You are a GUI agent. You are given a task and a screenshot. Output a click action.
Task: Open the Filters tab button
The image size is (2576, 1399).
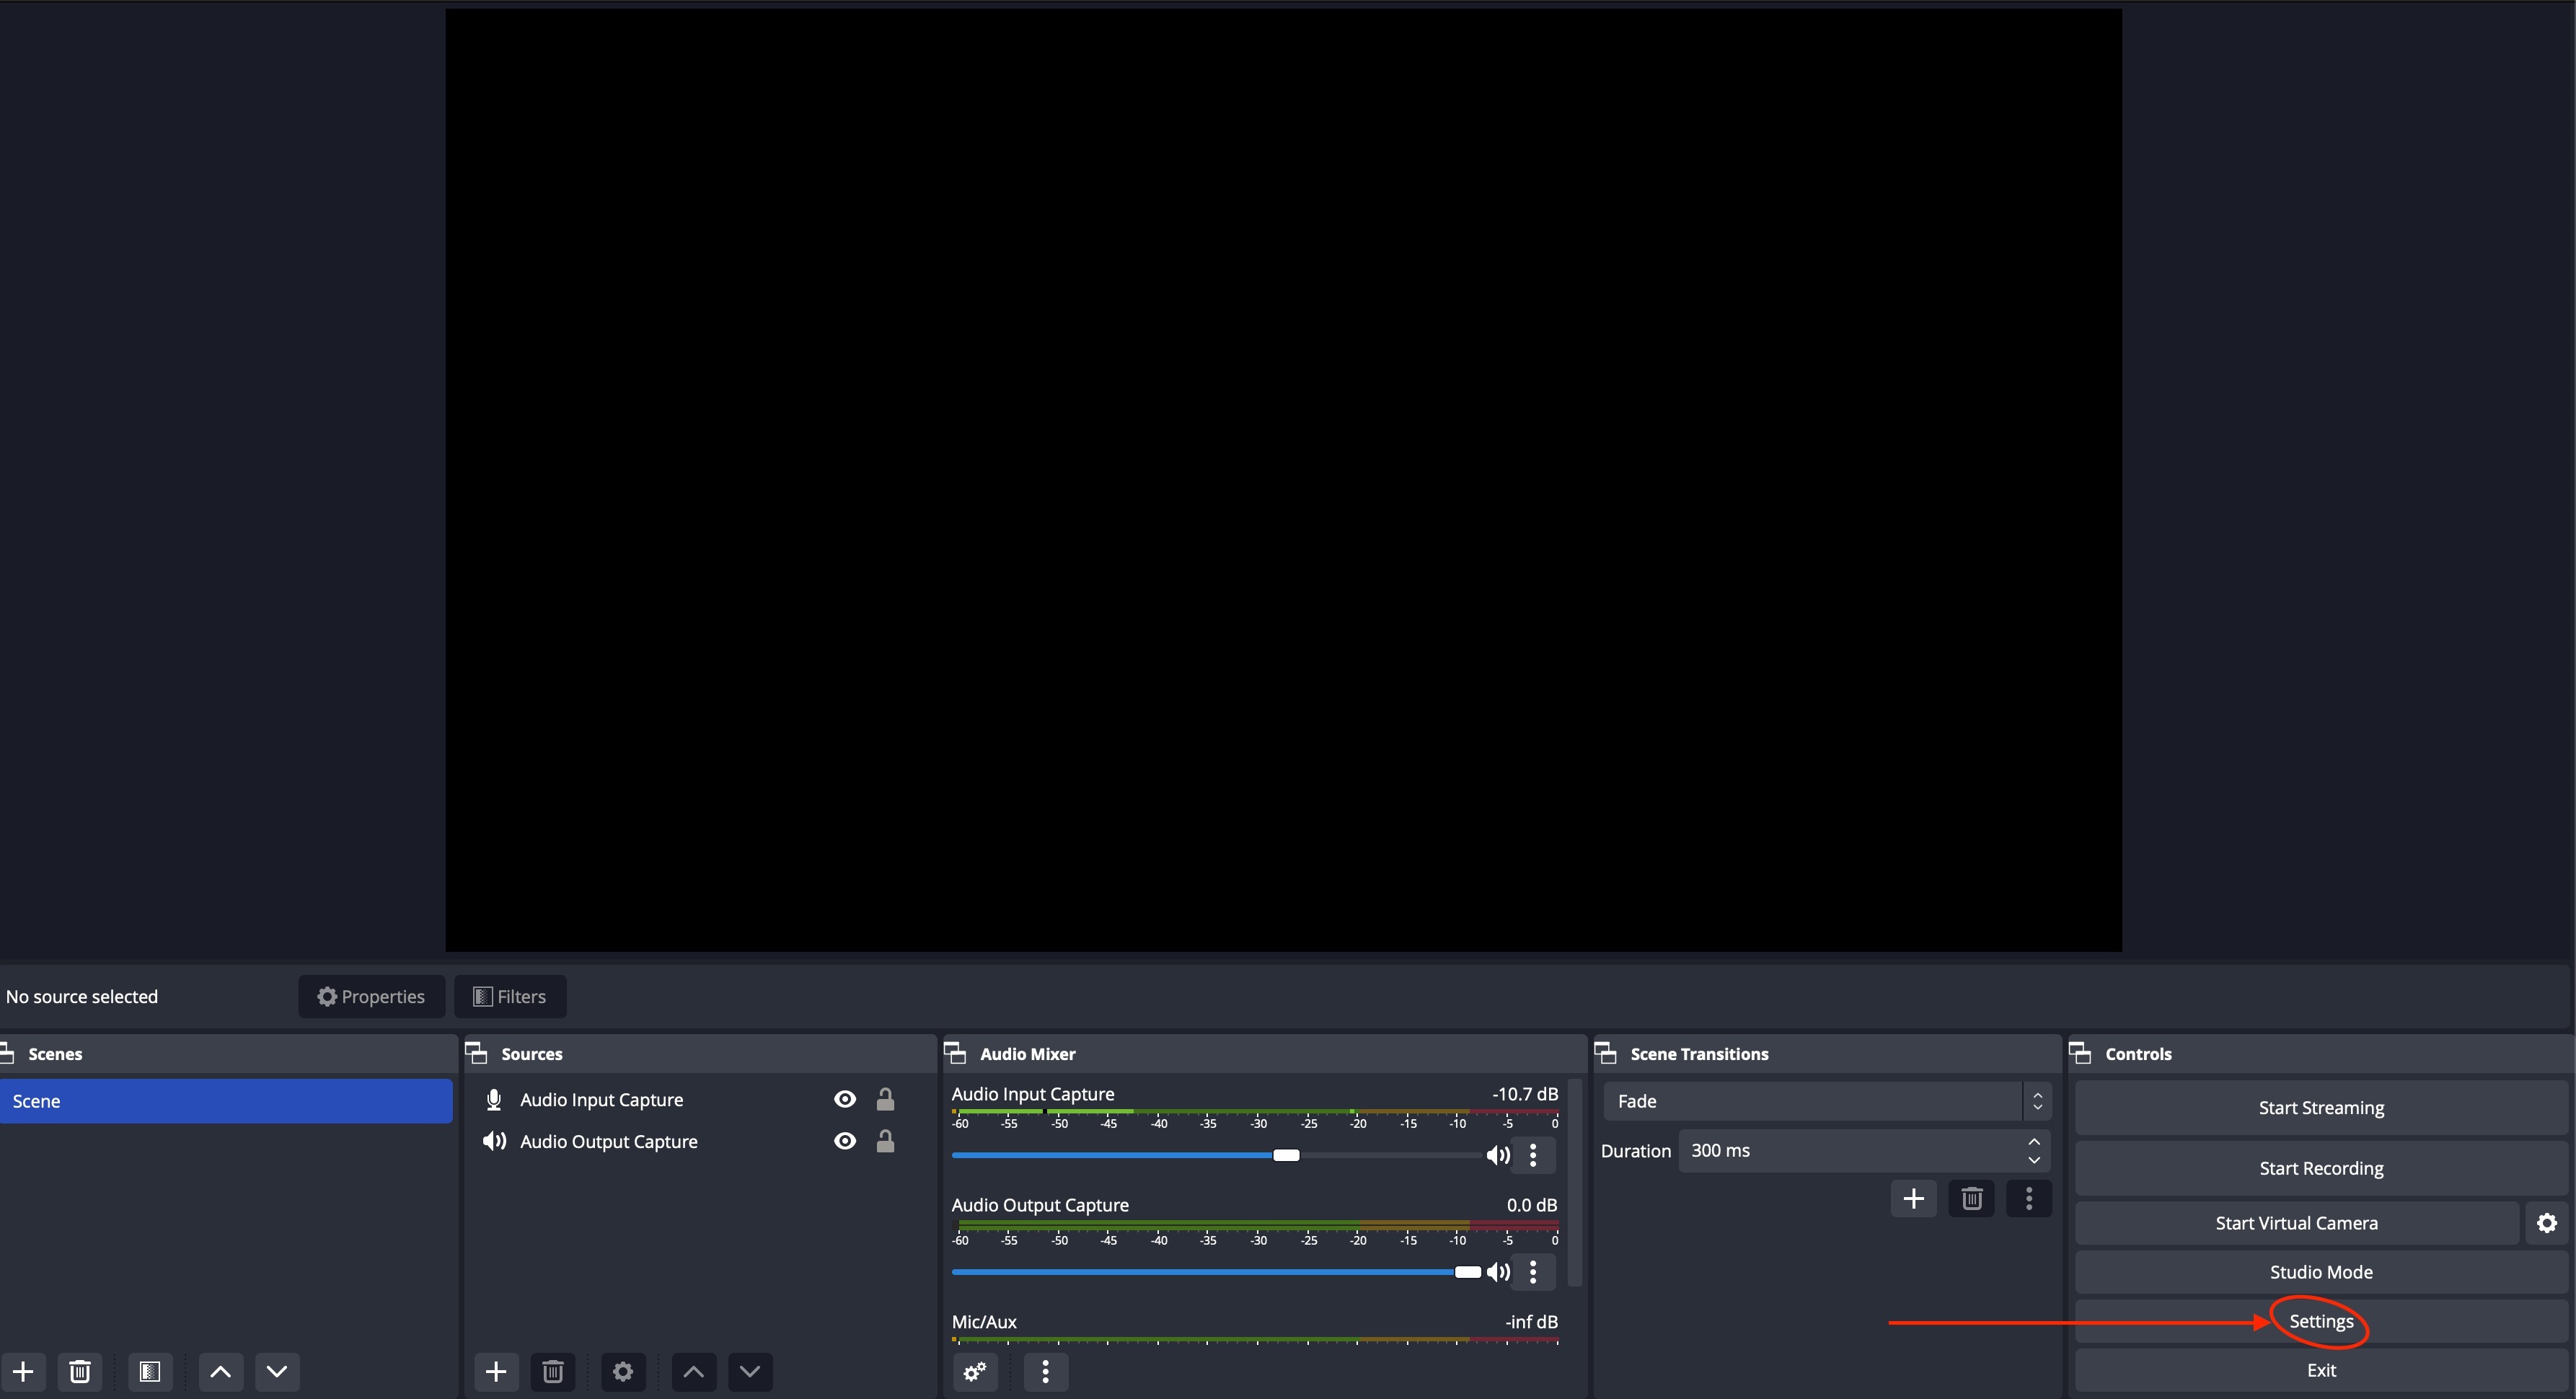pyautogui.click(x=510, y=996)
